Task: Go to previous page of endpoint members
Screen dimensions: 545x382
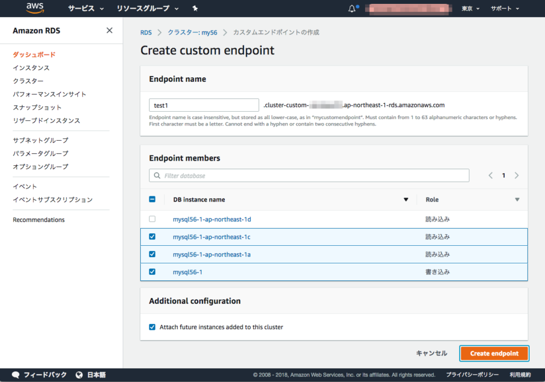Action: 491,175
